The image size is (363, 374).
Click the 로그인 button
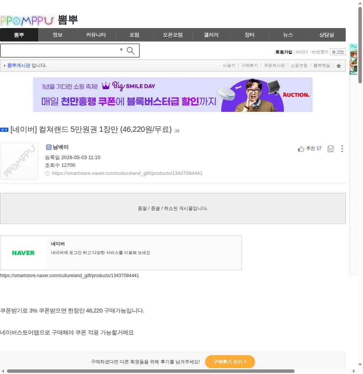pos(338,52)
